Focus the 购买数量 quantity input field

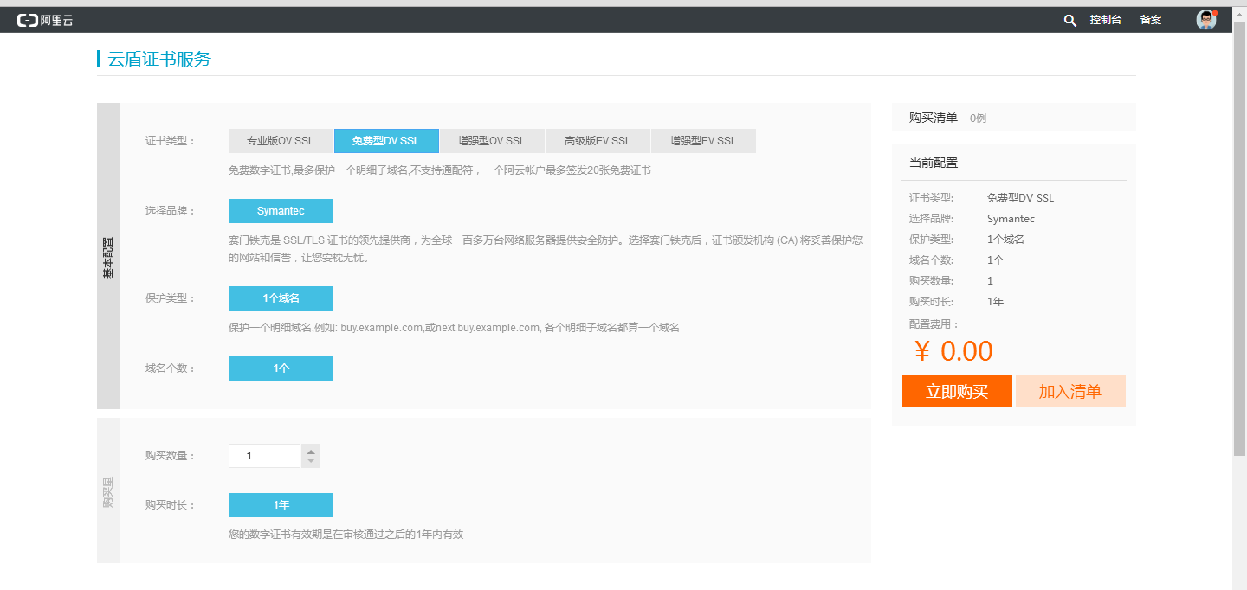click(264, 456)
